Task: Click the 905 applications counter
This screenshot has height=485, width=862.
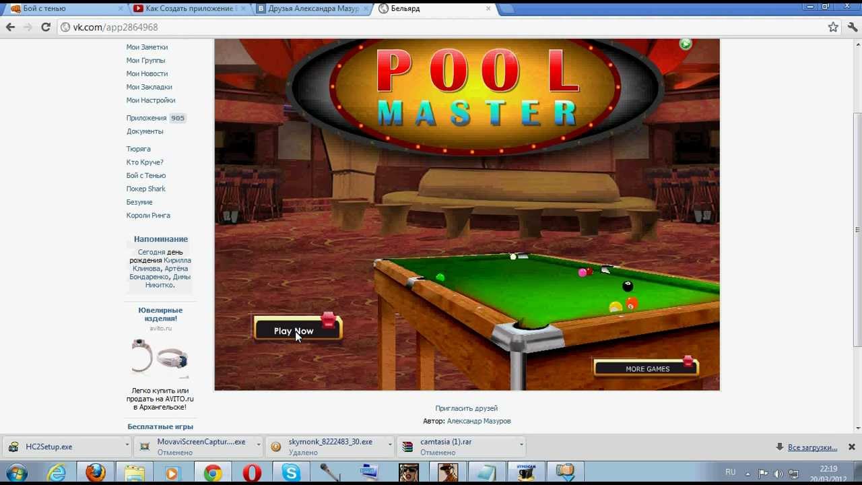Action: pos(177,118)
